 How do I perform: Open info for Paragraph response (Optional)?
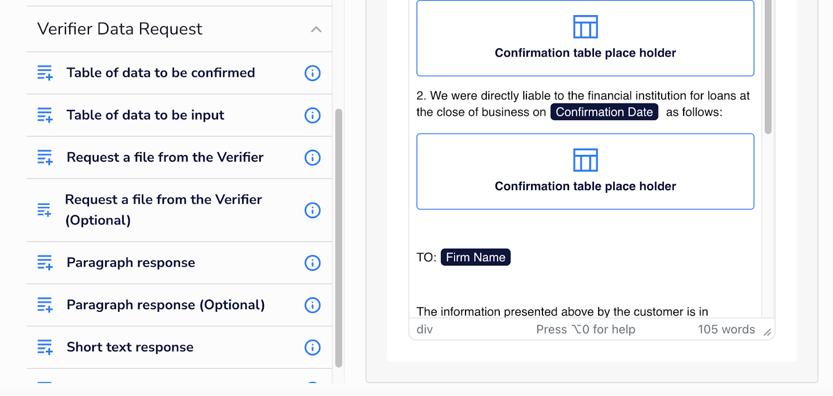click(x=312, y=305)
